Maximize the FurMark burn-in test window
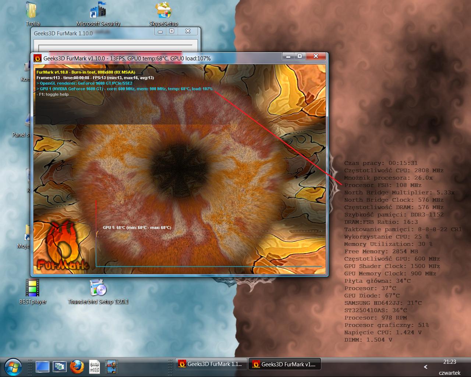Image resolution: width=471 pixels, height=377 pixels. click(x=300, y=56)
